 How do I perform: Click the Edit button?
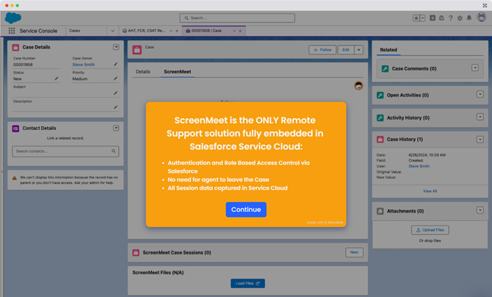coord(346,50)
